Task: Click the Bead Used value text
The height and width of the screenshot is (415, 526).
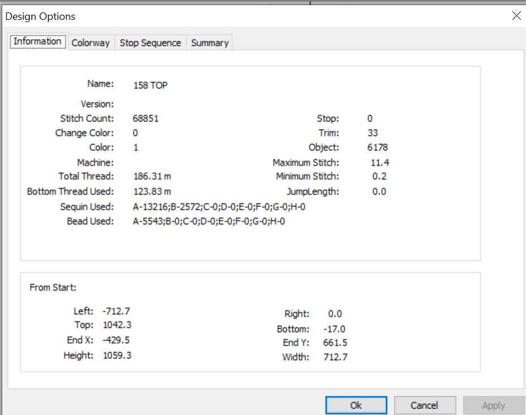Action: 209,221
